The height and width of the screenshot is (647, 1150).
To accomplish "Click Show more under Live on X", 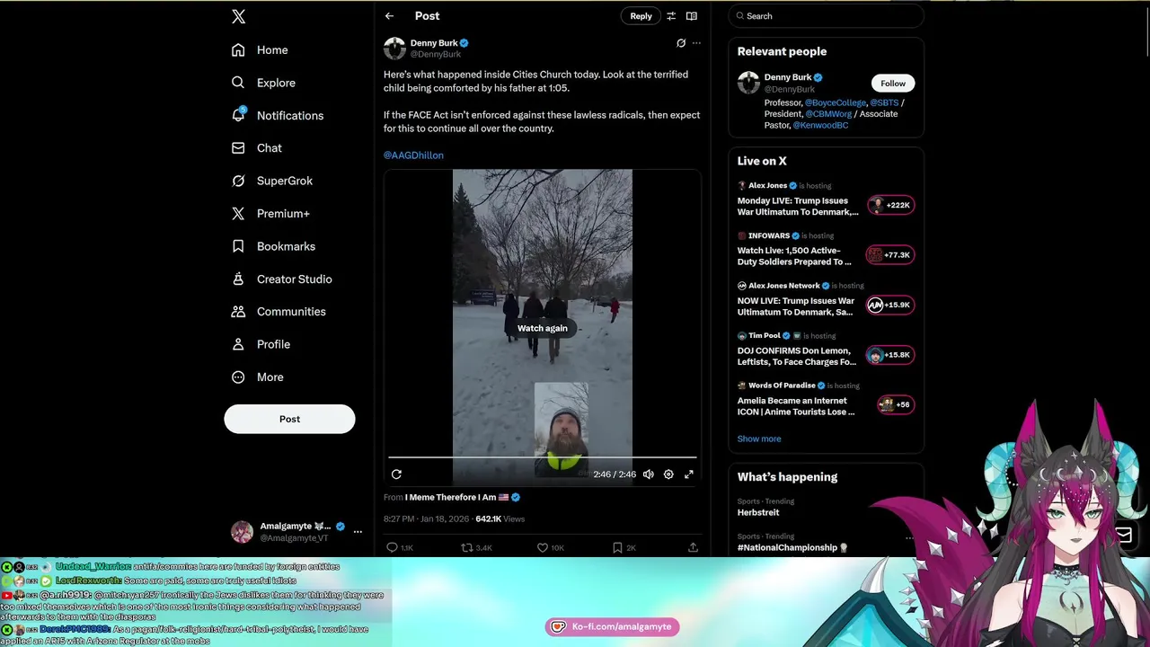I will pos(759,439).
